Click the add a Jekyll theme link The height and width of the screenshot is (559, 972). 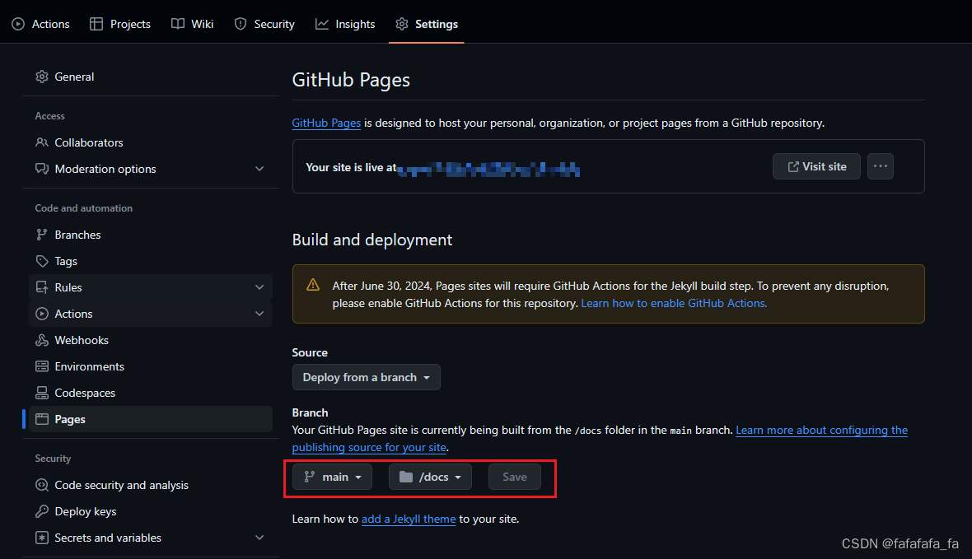[x=409, y=519]
